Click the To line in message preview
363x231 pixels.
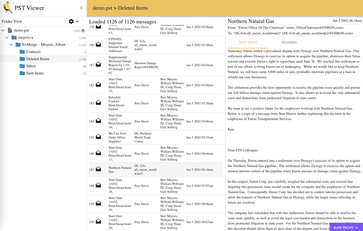(x=290, y=33)
